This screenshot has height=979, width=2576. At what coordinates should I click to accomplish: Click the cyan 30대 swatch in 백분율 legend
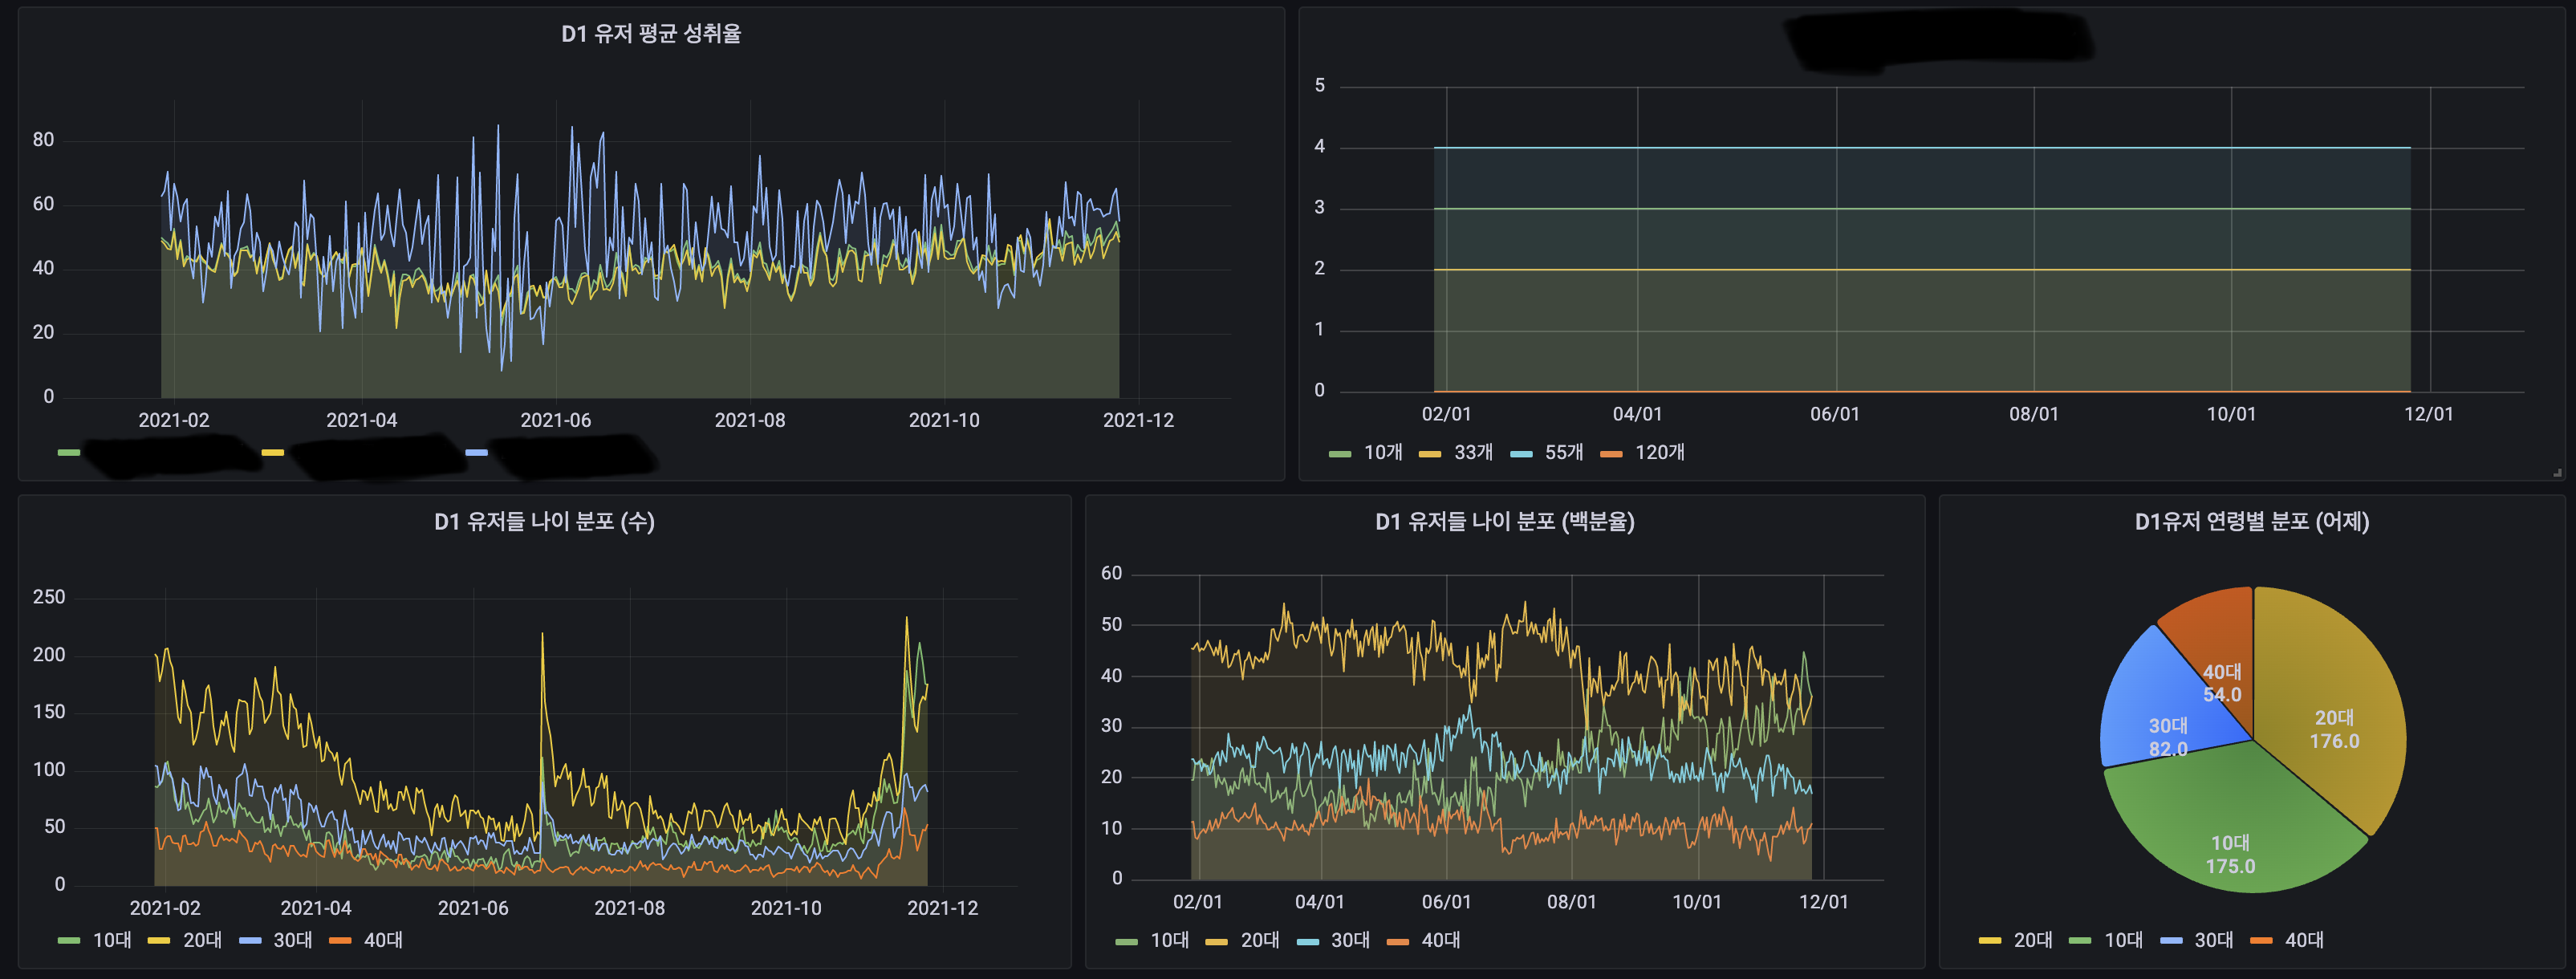coord(1307,941)
